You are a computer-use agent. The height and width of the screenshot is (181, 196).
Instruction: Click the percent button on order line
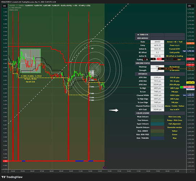click(145, 59)
